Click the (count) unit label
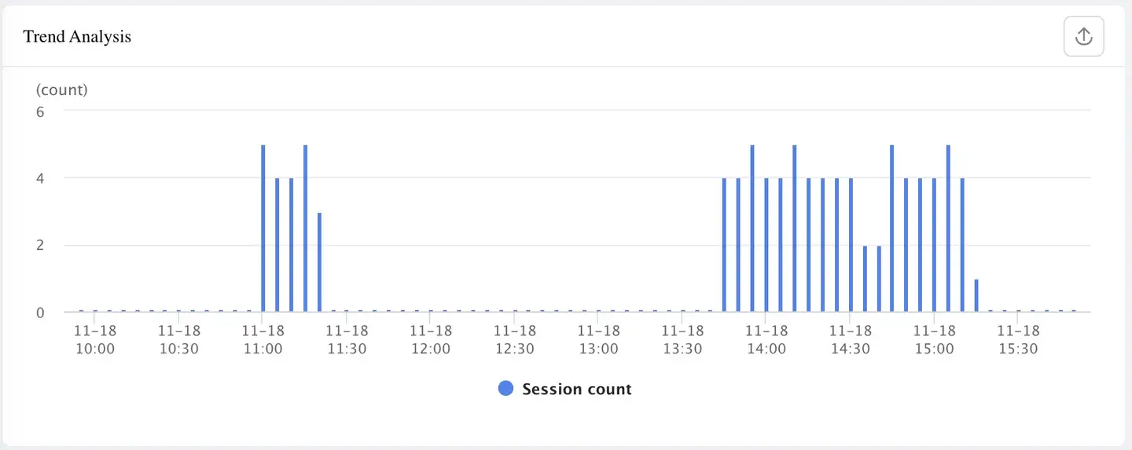This screenshot has height=450, width=1132. [62, 90]
